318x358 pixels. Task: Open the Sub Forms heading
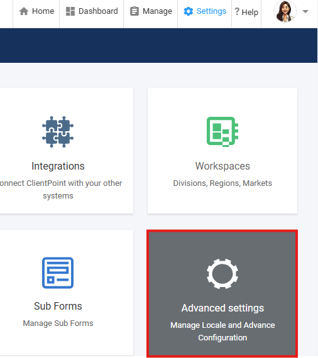(58, 306)
